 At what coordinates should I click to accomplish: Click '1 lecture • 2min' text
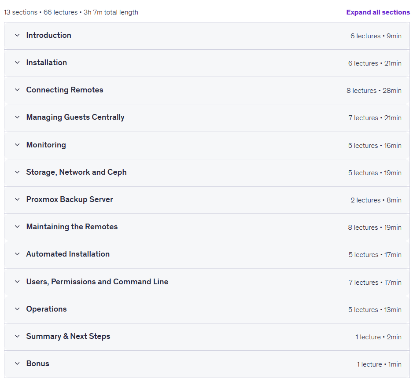379,337
